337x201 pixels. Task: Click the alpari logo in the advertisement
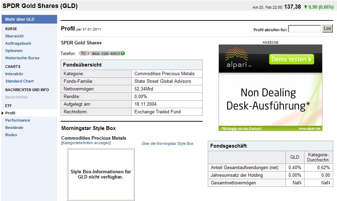(238, 58)
